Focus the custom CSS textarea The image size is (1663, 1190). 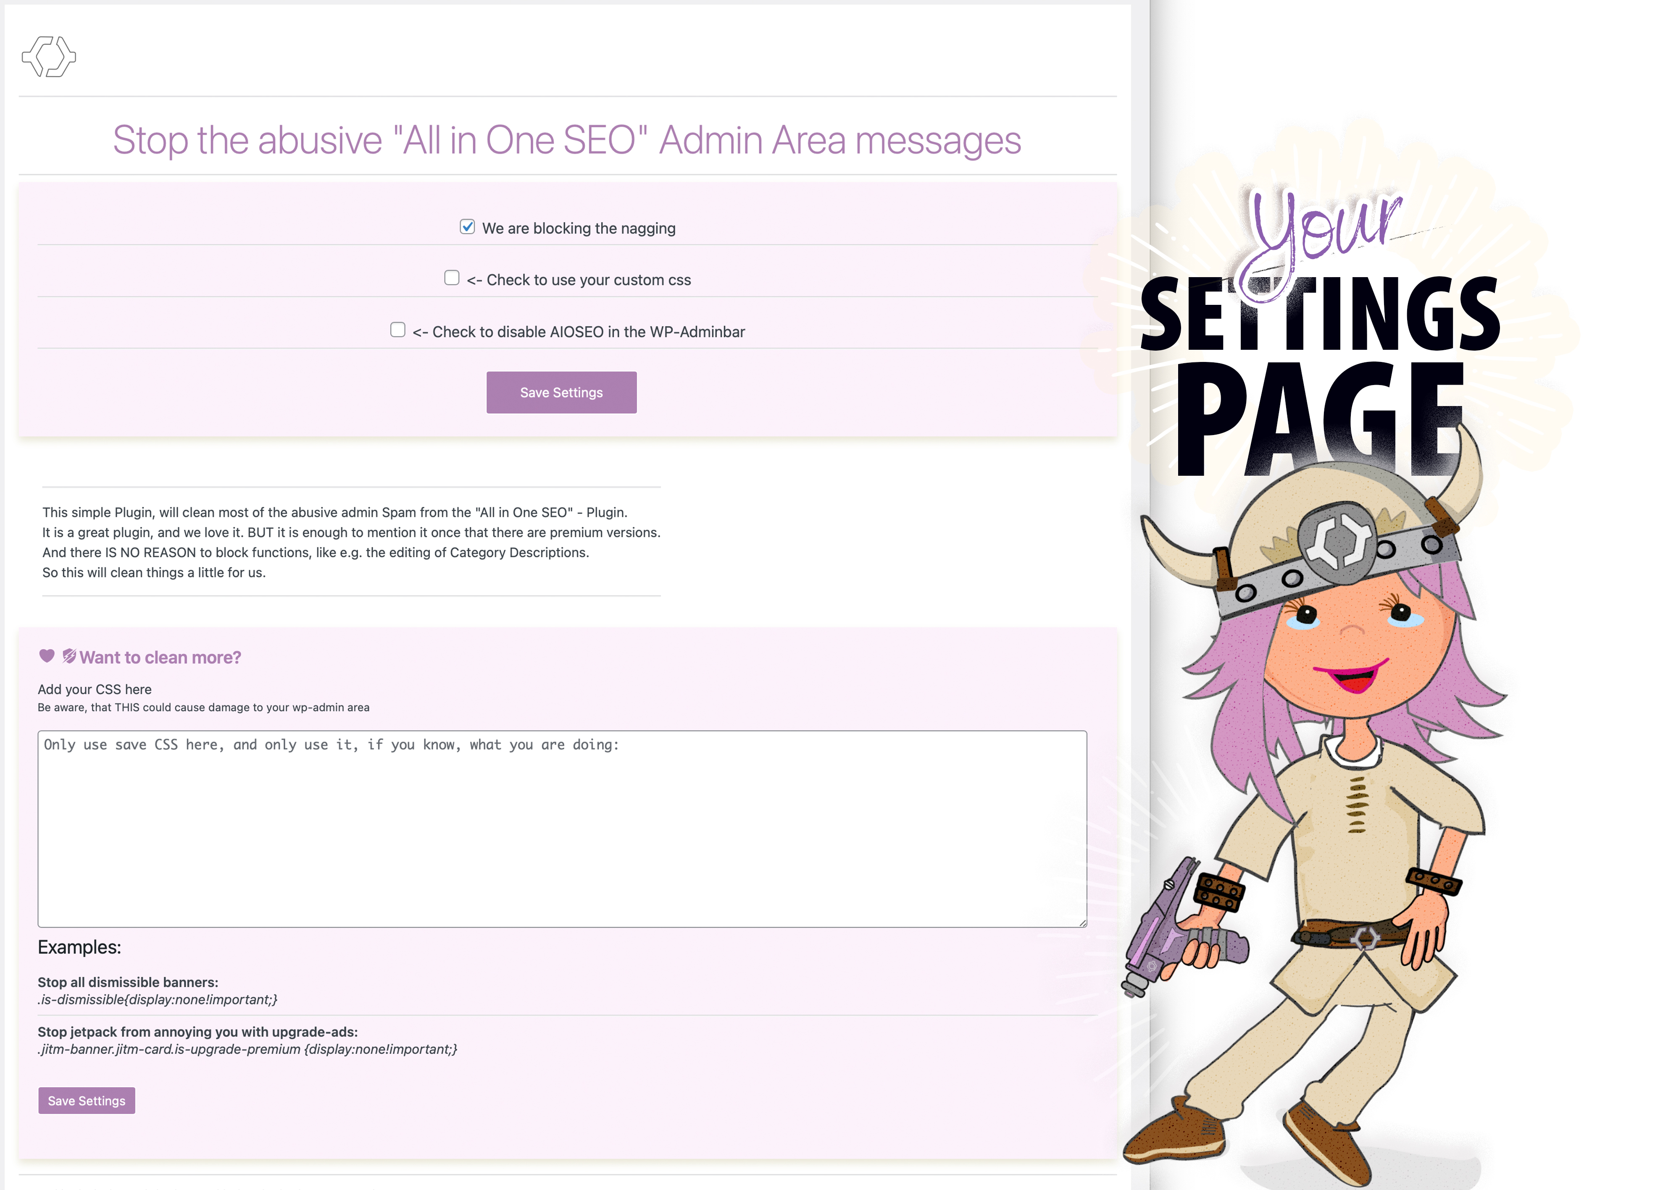tap(563, 829)
